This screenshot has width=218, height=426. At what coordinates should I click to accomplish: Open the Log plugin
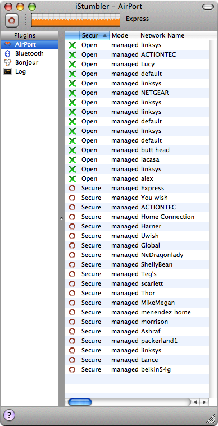pyautogui.click(x=29, y=71)
